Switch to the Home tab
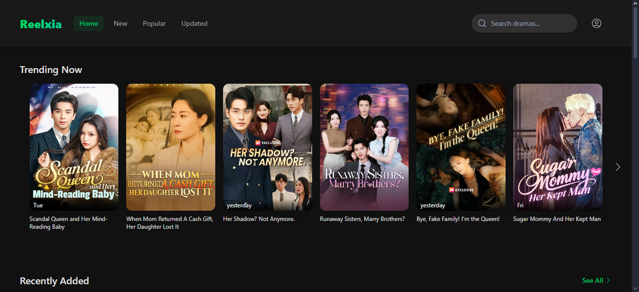 pyautogui.click(x=89, y=24)
